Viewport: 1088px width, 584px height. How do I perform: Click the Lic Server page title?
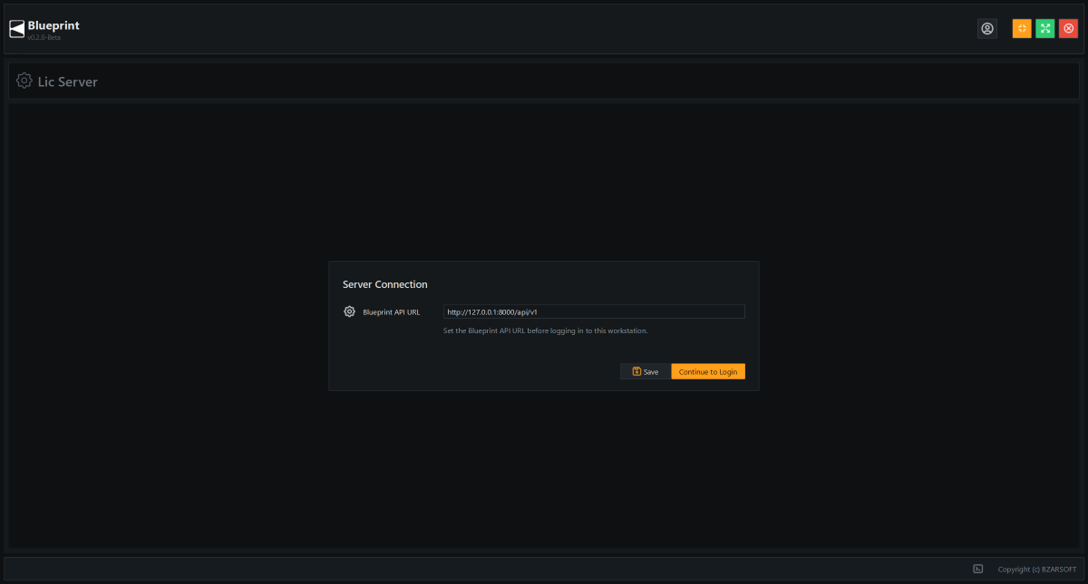(68, 81)
